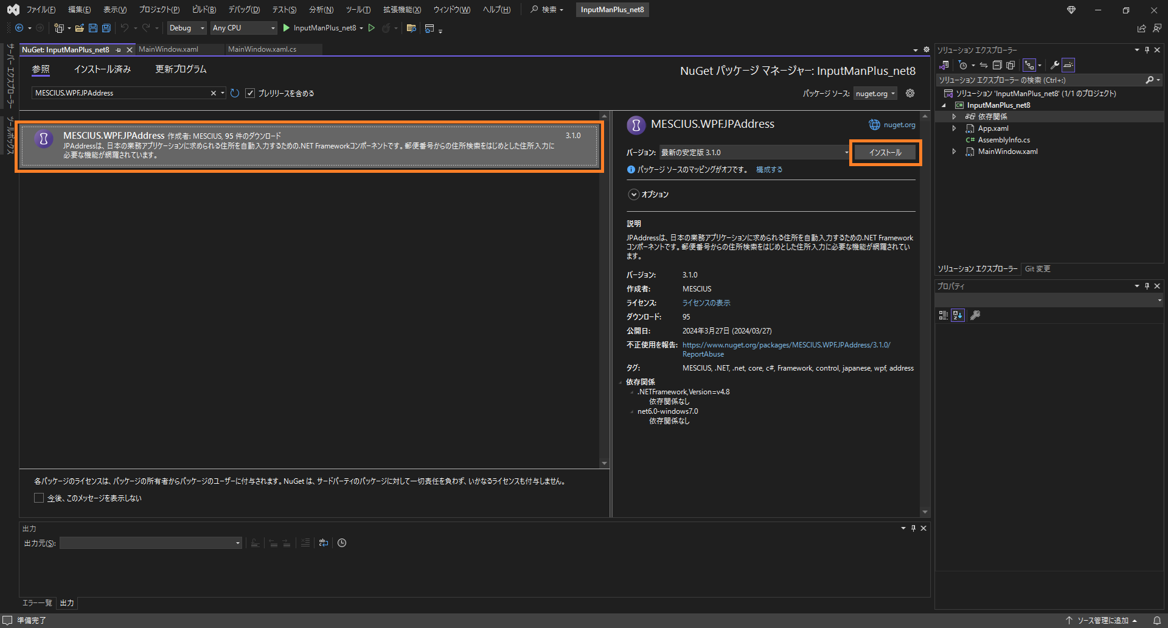Click the Show All Files icon
The height and width of the screenshot is (628, 1168).
pyautogui.click(x=1010, y=65)
